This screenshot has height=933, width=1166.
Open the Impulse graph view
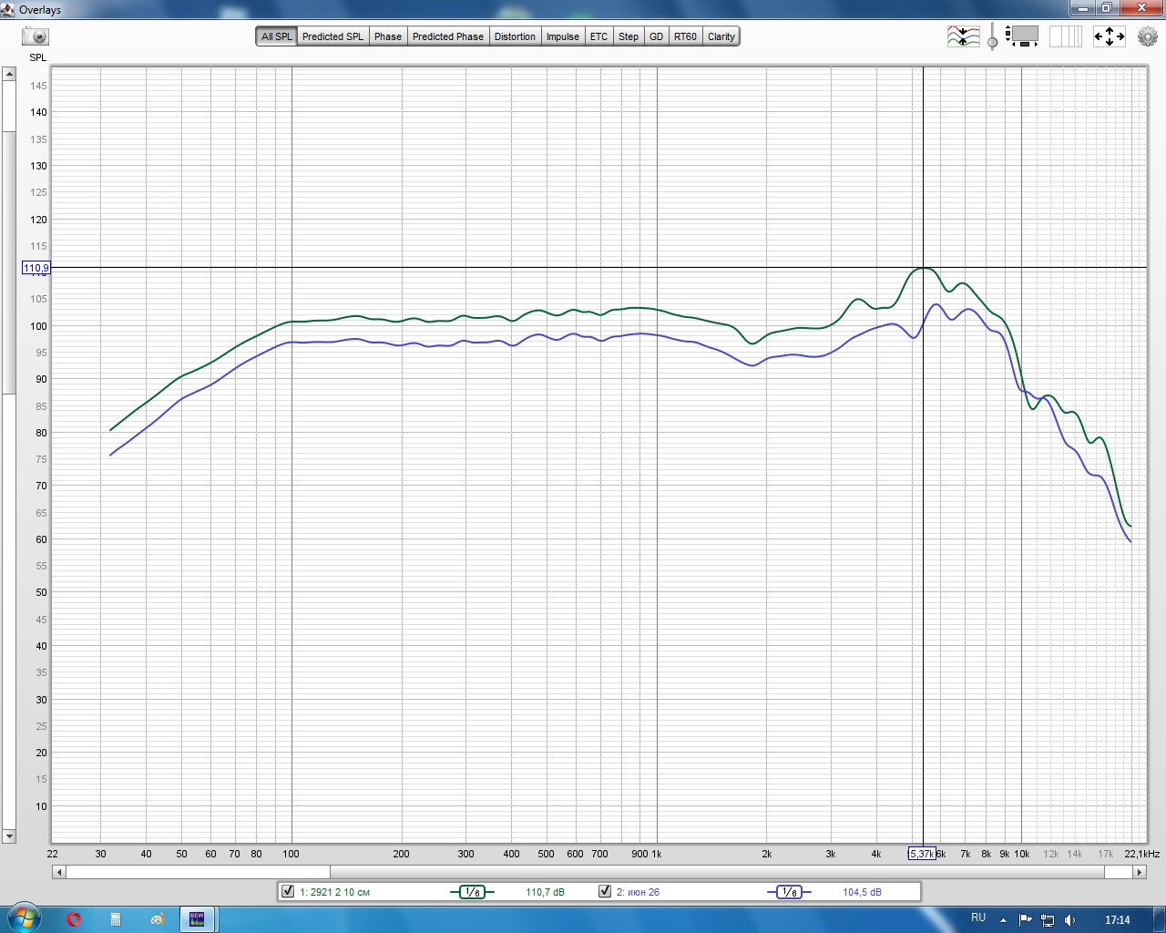[562, 36]
